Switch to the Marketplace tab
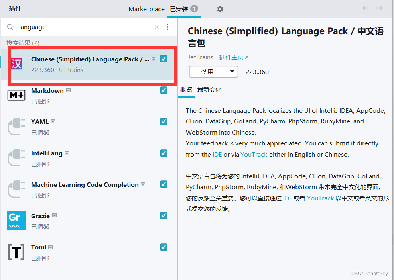Image resolution: width=394 pixels, height=280 pixels. click(x=146, y=9)
